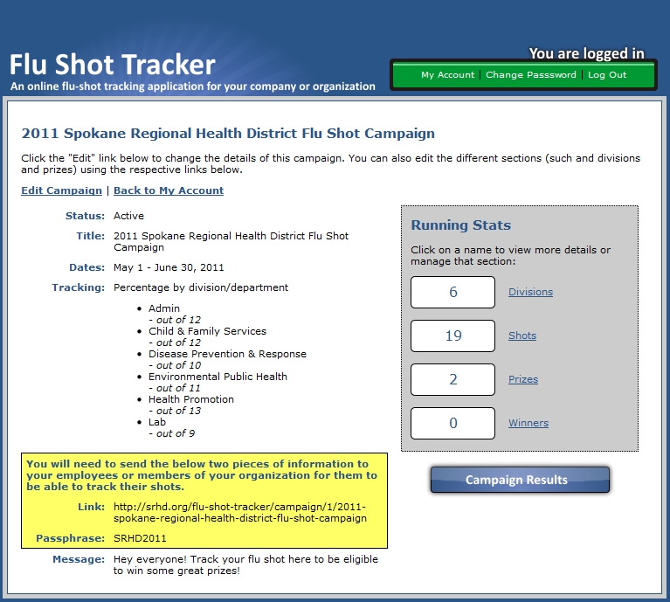Click the yellow box instruction text

202,475
